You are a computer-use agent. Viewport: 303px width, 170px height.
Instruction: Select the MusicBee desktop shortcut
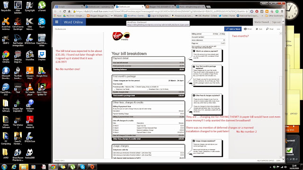click(x=30, y=56)
